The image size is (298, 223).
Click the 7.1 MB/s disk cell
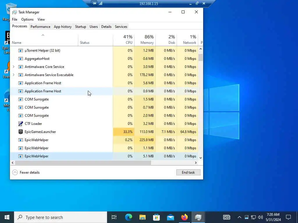(166, 132)
